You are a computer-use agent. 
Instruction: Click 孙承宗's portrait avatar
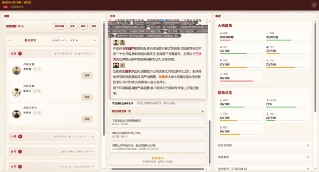16,114
